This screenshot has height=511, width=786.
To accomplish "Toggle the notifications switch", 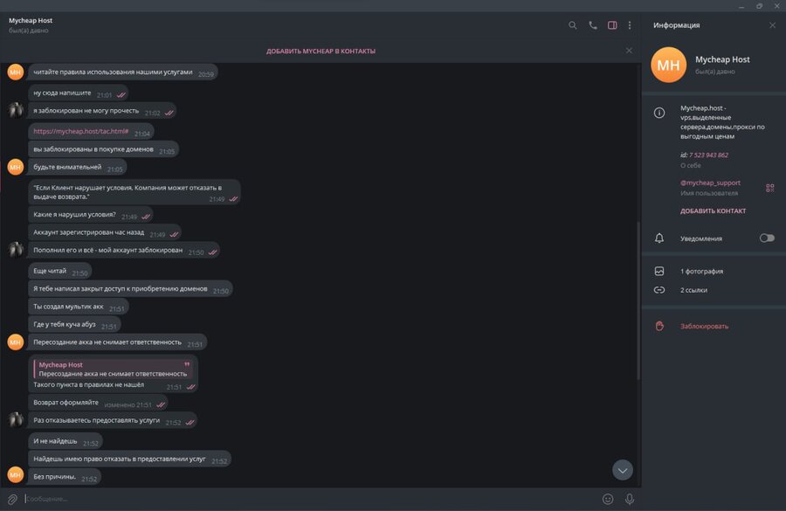I will click(766, 238).
